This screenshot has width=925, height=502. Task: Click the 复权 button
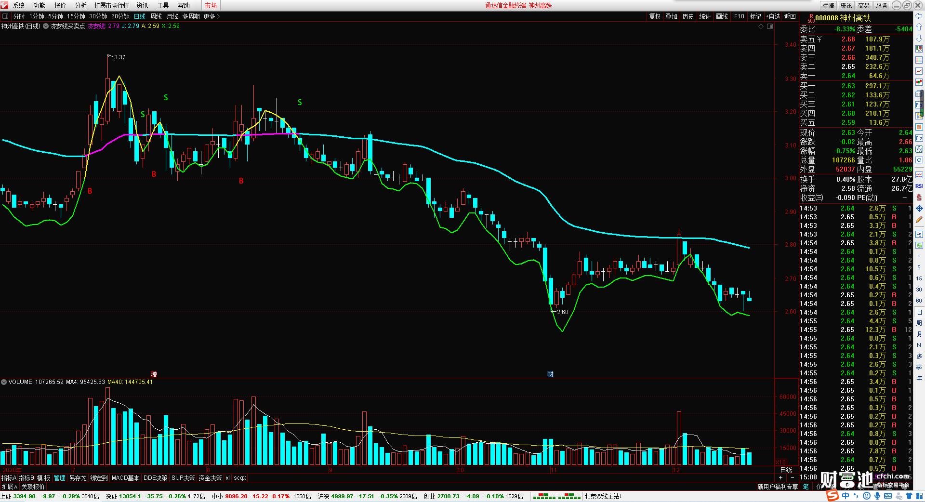(655, 16)
